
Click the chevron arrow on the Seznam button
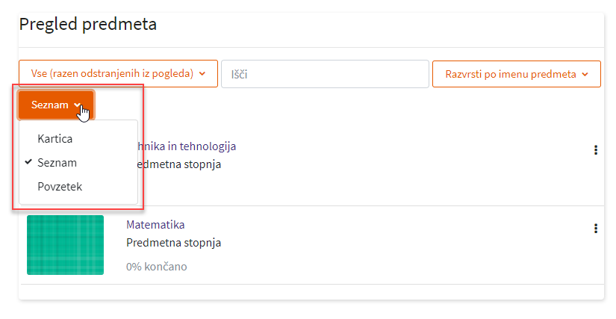tap(78, 105)
